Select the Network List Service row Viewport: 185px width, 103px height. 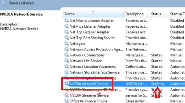tap(86, 61)
